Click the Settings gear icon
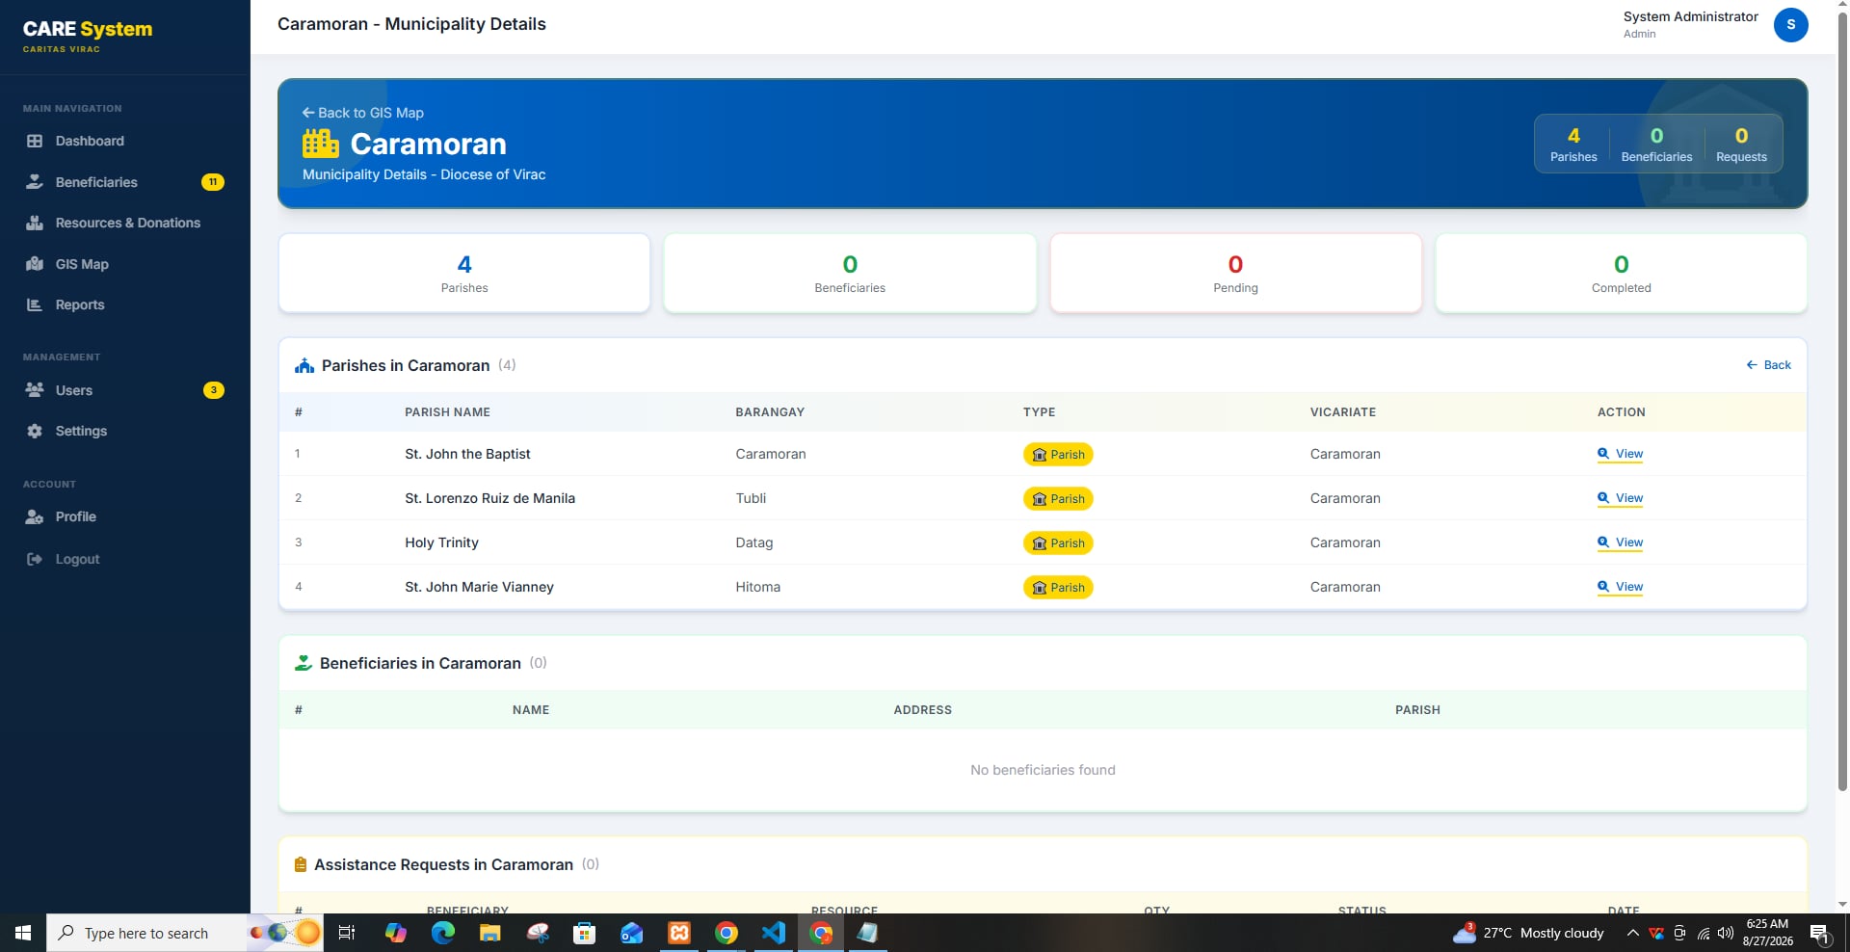This screenshot has width=1850, height=952. 35,431
